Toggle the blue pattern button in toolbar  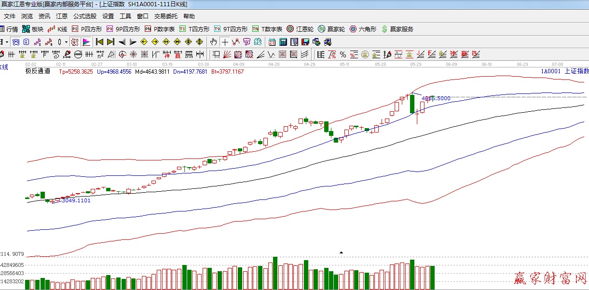[16, 42]
